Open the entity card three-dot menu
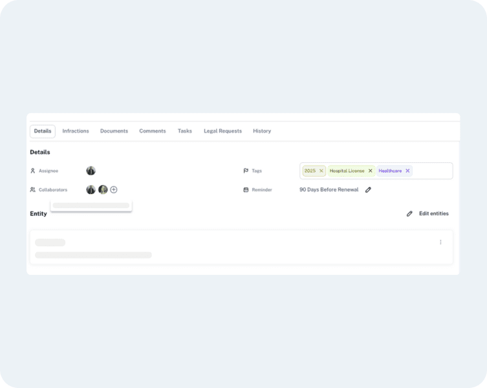Image resolution: width=487 pixels, height=388 pixels. (440, 242)
